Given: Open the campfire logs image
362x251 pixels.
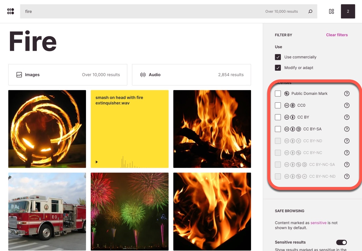Looking at the screenshot, I should point(212,129).
